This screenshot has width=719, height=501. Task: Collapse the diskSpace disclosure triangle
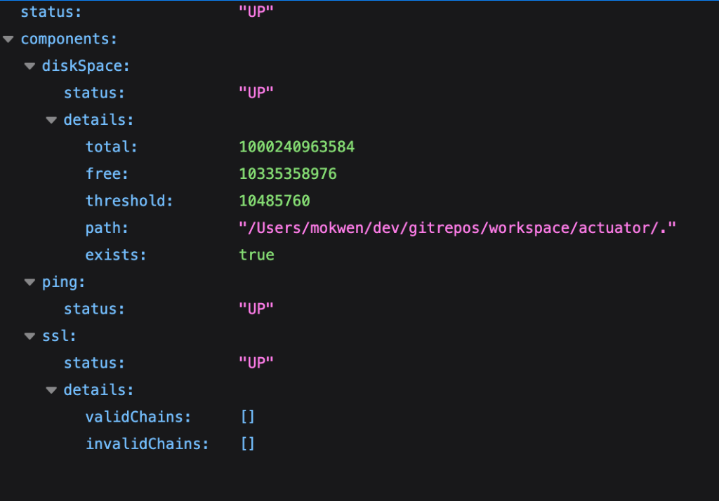(x=29, y=67)
